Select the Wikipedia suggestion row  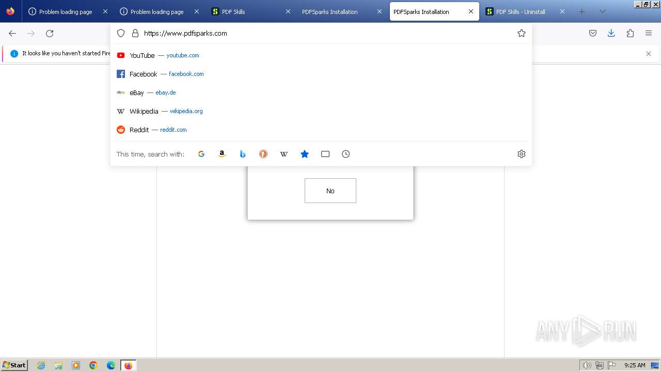(x=321, y=111)
